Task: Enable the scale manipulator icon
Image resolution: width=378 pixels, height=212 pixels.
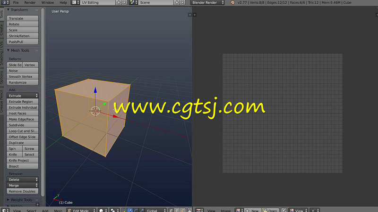Action: (142, 210)
